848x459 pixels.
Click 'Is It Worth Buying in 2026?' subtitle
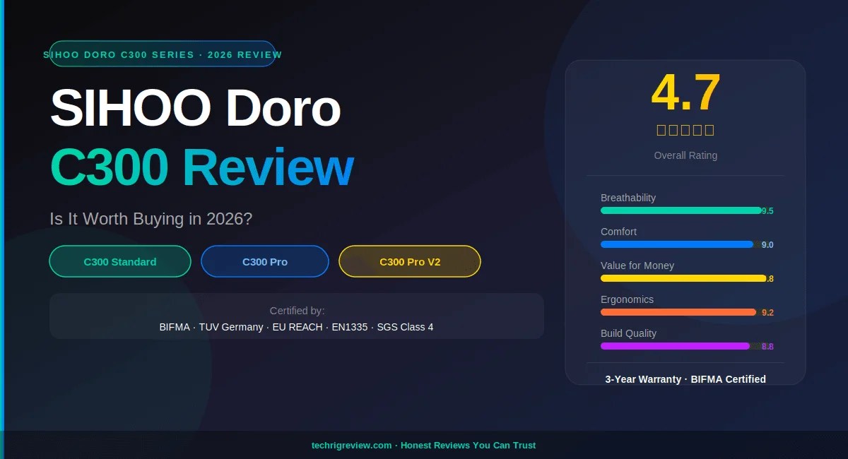[151, 219]
